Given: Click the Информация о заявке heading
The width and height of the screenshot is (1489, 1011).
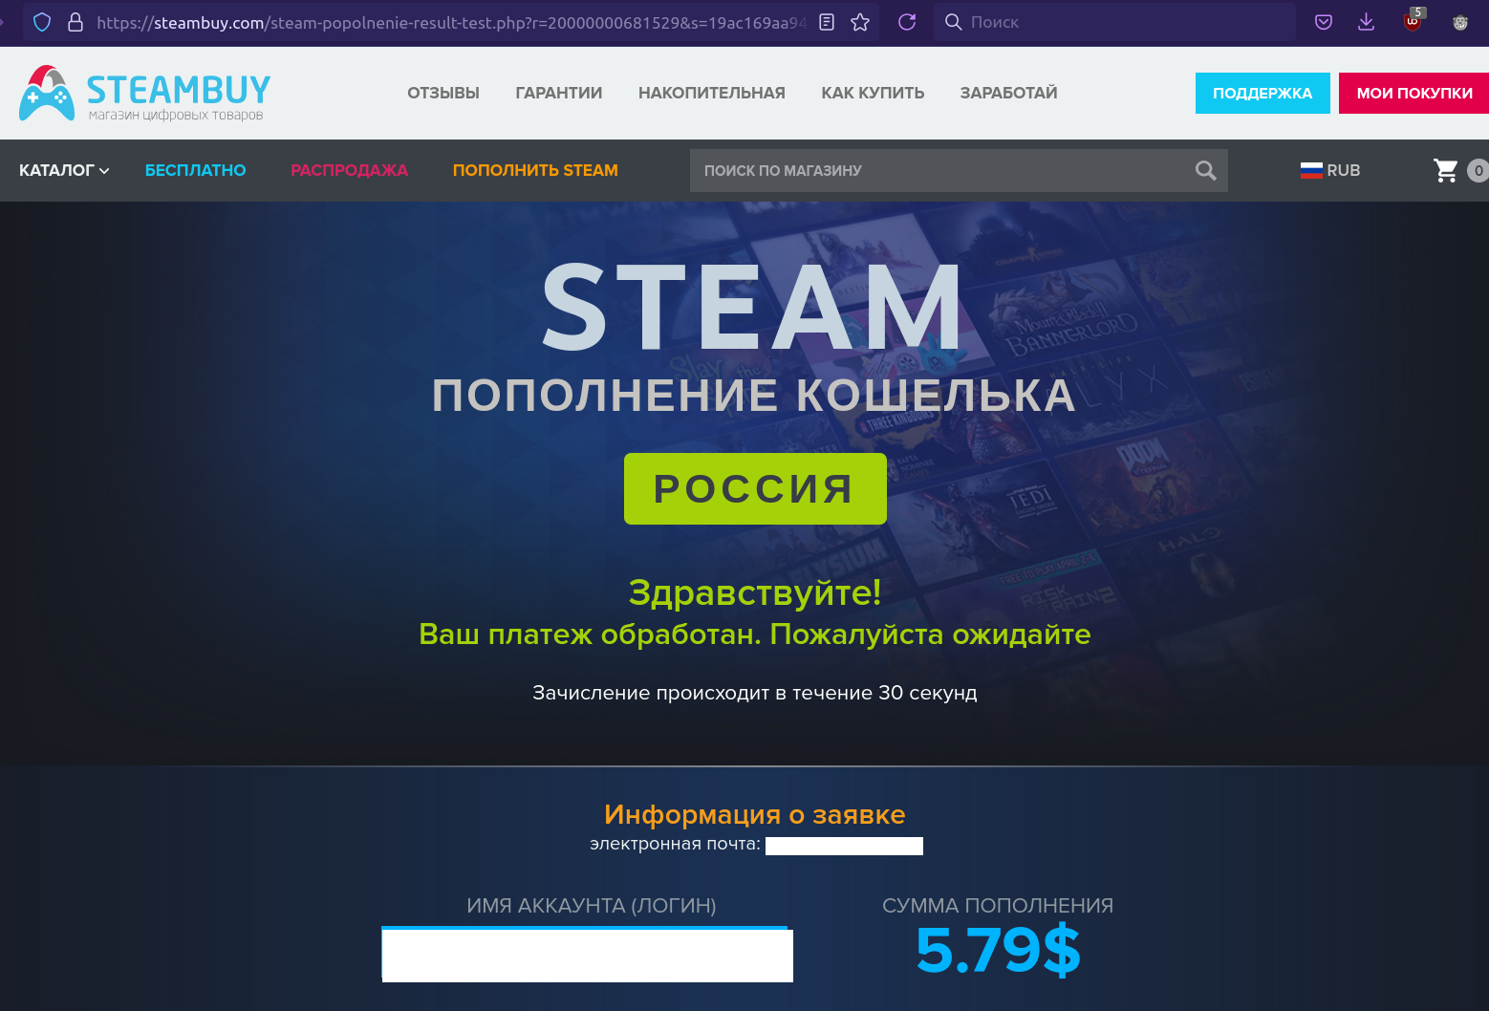Looking at the screenshot, I should (755, 814).
